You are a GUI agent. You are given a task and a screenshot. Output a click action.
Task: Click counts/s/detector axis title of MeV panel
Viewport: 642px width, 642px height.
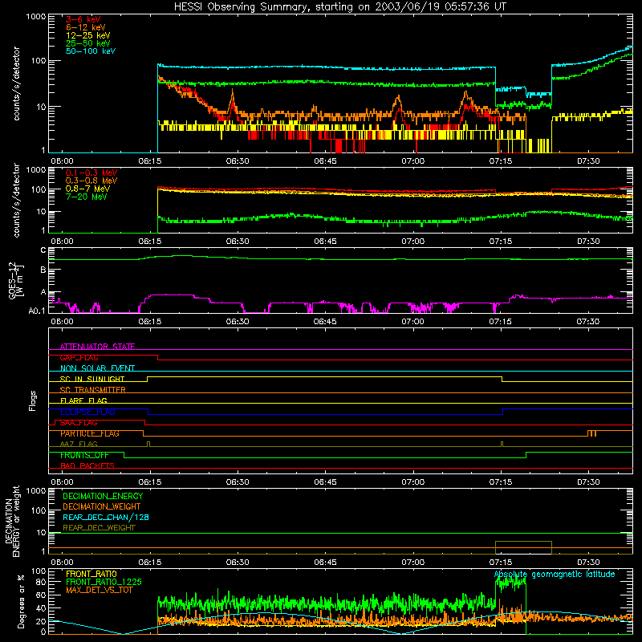(16, 201)
